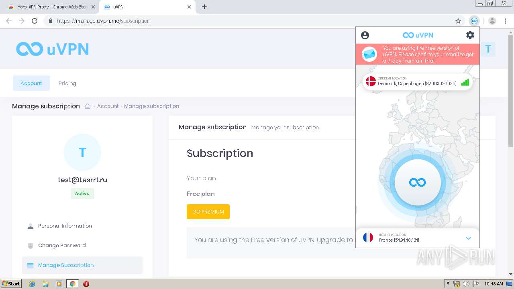
Task: Show hidden tray icons arrow
Action: (448, 283)
